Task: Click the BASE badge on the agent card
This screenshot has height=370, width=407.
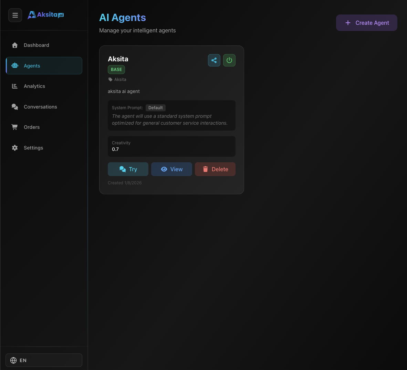Action: [x=116, y=69]
